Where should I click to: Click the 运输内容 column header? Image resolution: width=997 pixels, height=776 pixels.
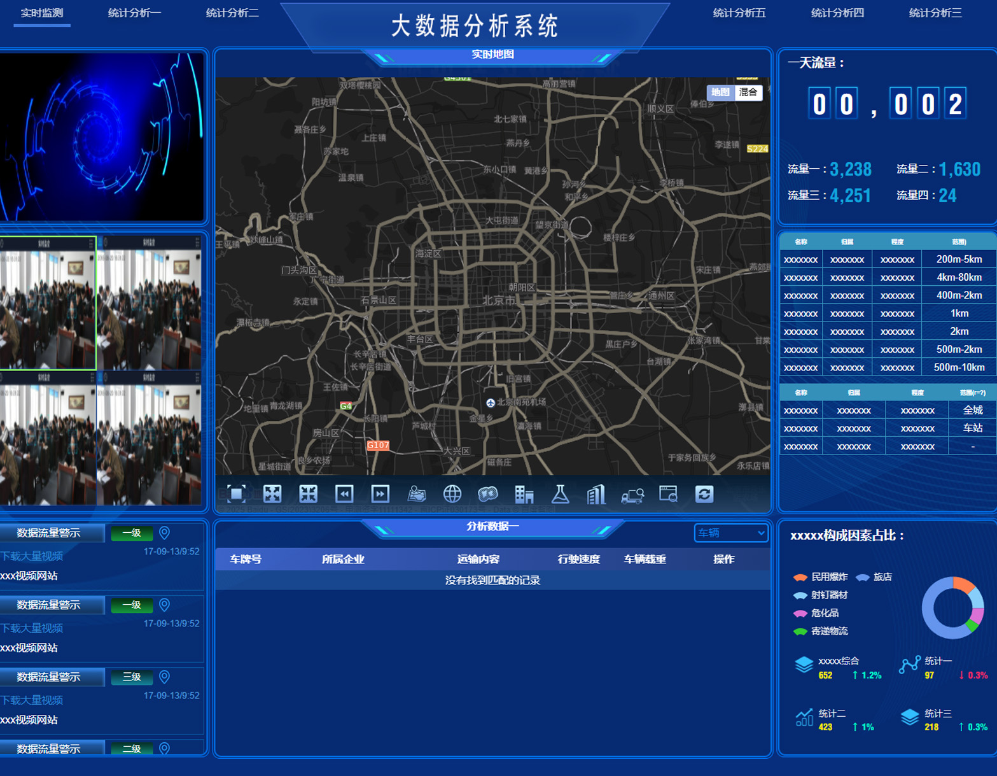[478, 559]
